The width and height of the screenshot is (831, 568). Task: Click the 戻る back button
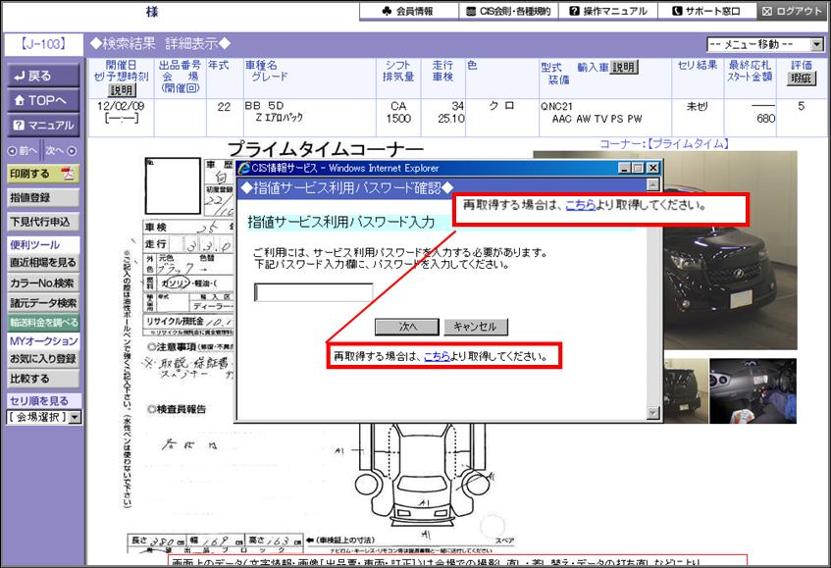click(43, 76)
